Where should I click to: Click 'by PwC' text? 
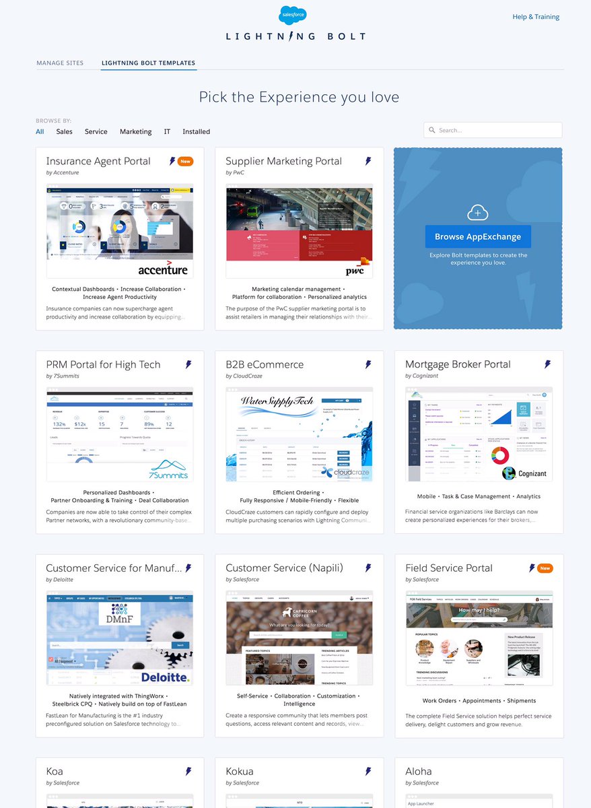point(235,173)
